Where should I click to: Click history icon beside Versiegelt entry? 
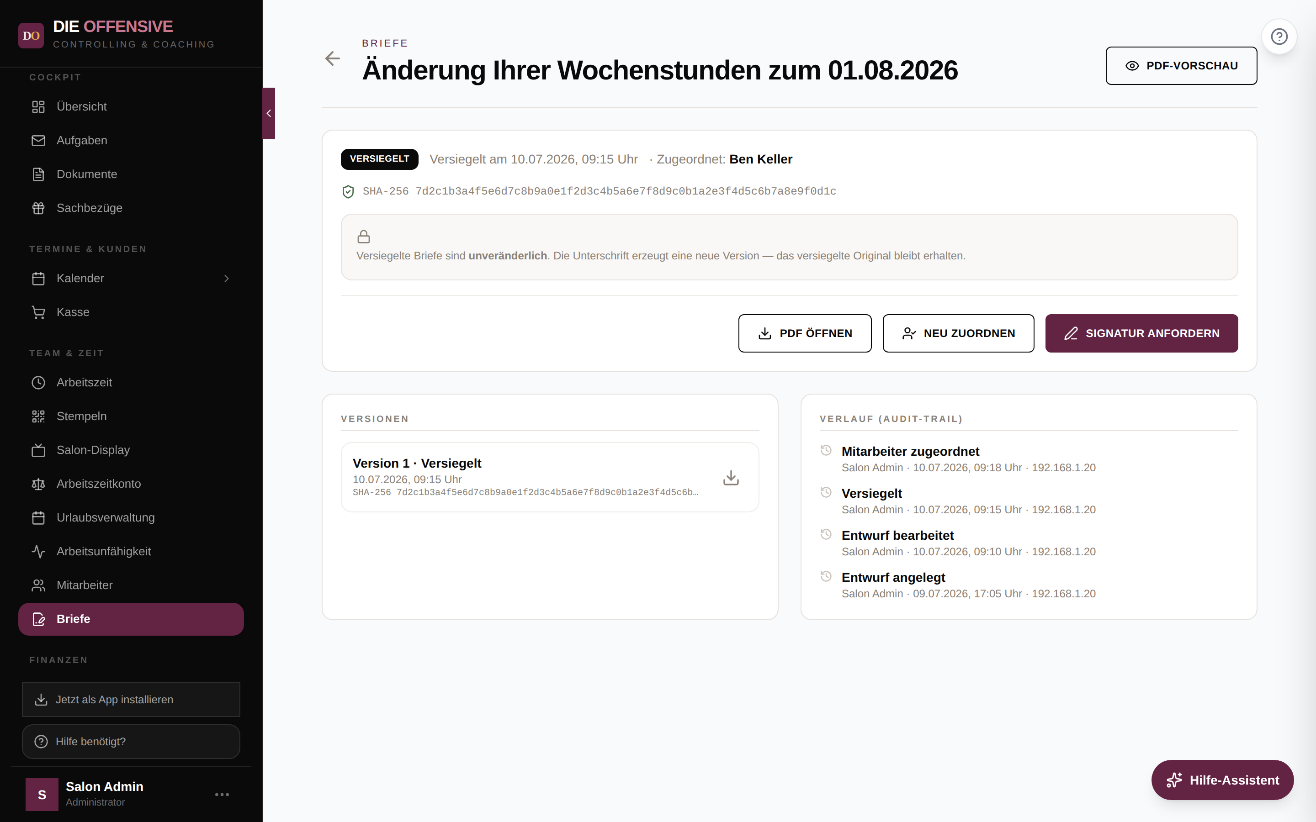(x=826, y=492)
